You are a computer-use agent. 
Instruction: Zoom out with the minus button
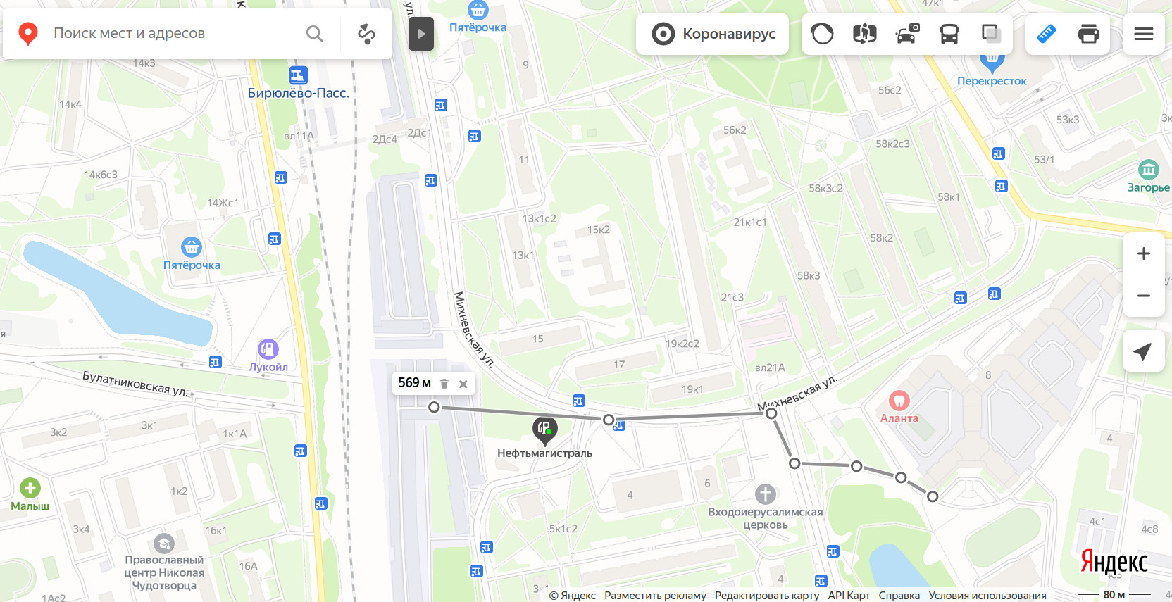click(1144, 296)
